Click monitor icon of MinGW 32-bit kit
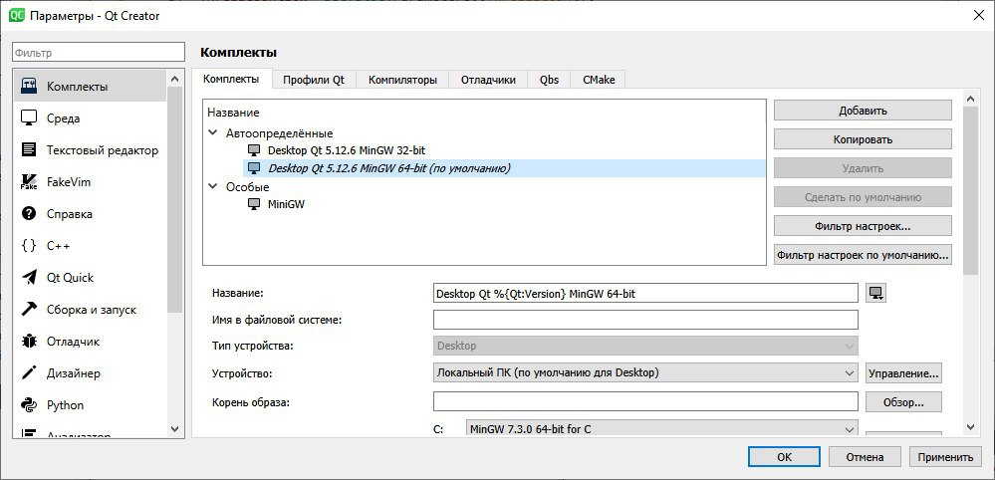Image resolution: width=995 pixels, height=480 pixels. coord(254,150)
